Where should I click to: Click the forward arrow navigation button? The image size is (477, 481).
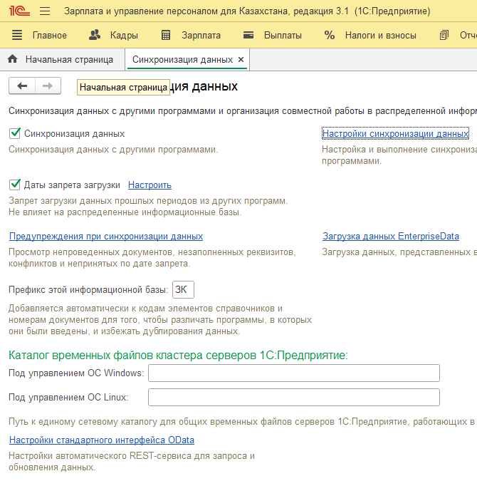[48, 86]
